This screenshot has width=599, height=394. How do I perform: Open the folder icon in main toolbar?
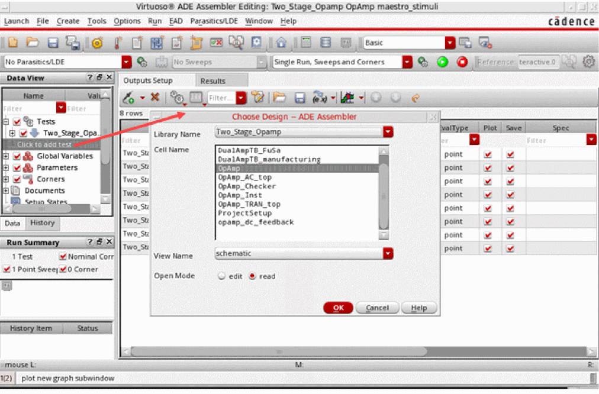pos(33,43)
